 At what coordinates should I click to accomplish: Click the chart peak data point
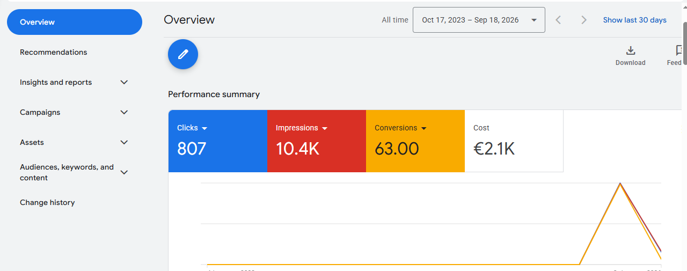(620, 183)
